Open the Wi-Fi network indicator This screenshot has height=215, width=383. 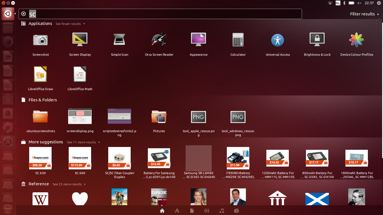(330, 3)
